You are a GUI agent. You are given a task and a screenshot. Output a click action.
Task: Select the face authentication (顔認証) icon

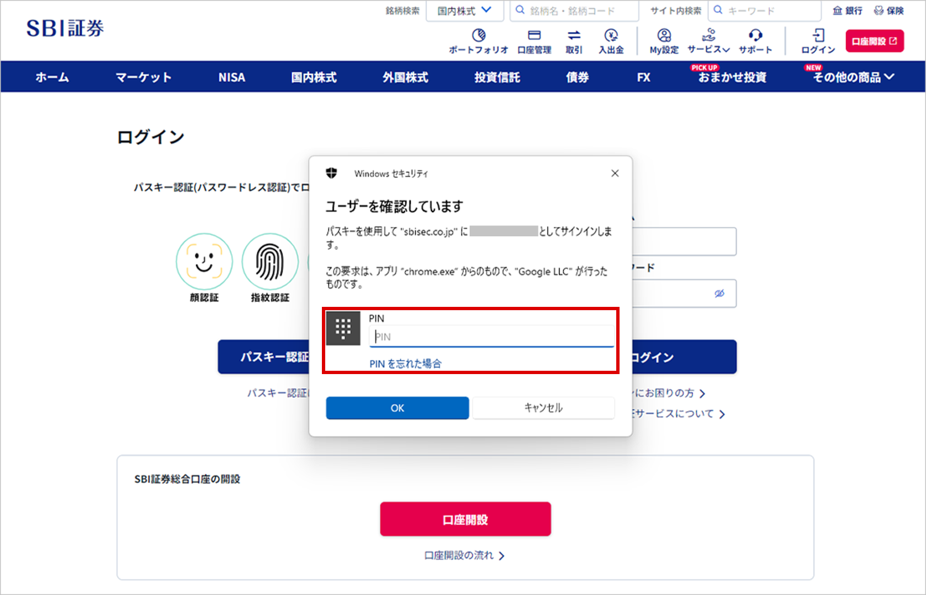pyautogui.click(x=204, y=262)
